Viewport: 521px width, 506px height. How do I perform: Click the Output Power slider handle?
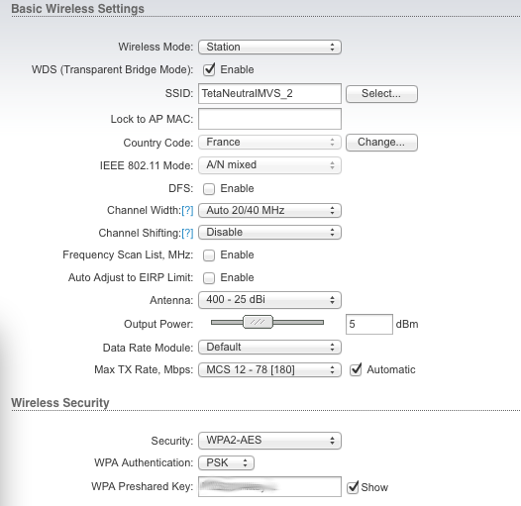pyautogui.click(x=258, y=322)
